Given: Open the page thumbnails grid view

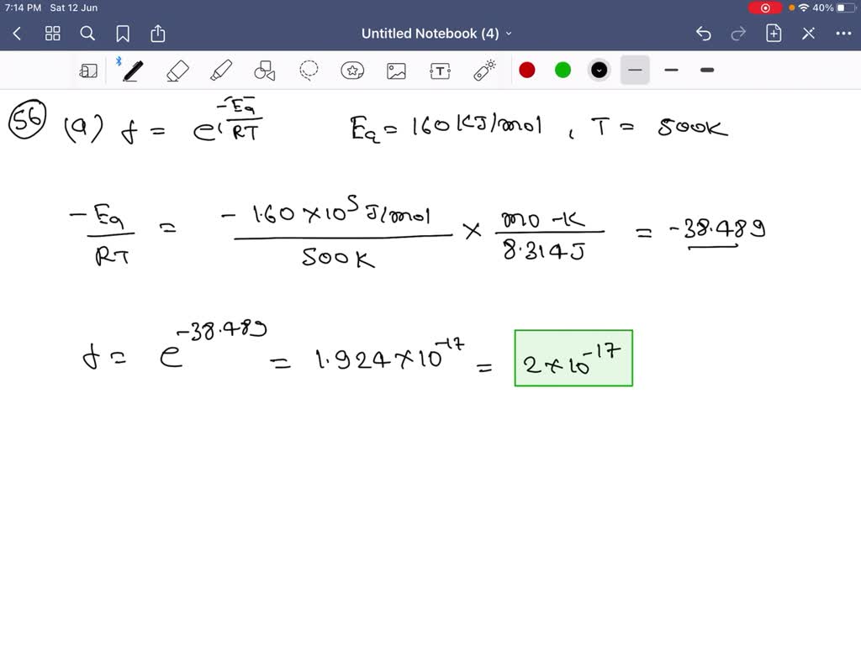Looking at the screenshot, I should pyautogui.click(x=52, y=34).
